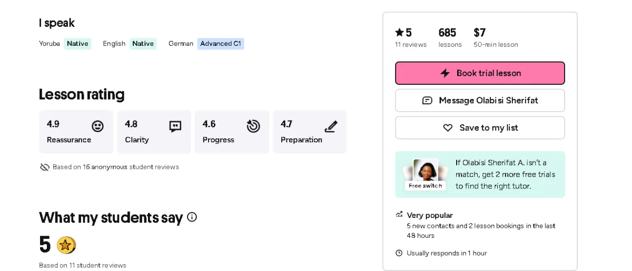The image size is (632, 271).
Task: Click the $7 50-min lesson price
Action: pyautogui.click(x=495, y=38)
